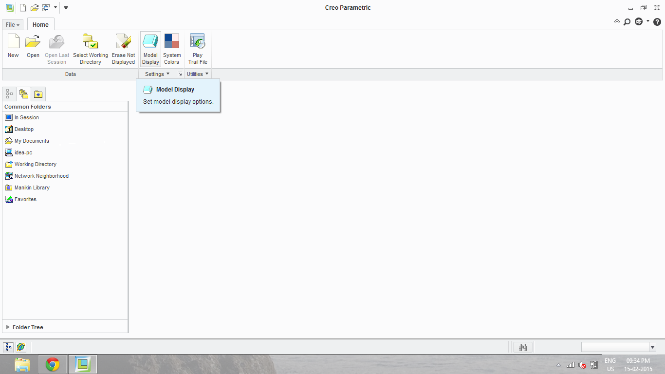Minimize the ribbon with the caret
This screenshot has height=374, width=665.
(x=617, y=21)
